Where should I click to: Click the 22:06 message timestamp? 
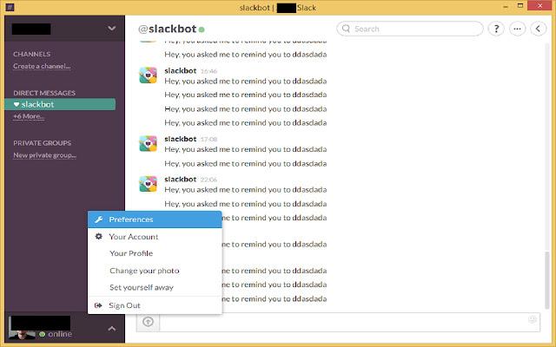tap(208, 180)
